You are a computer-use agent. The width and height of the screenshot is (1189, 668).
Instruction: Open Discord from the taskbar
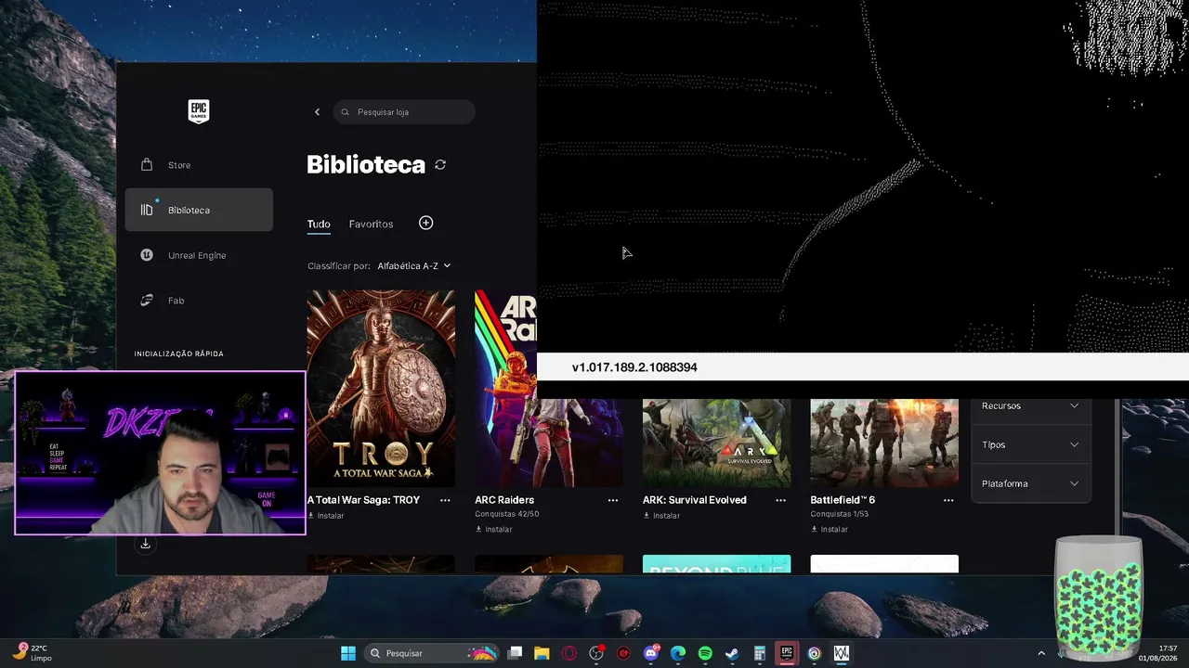click(651, 653)
